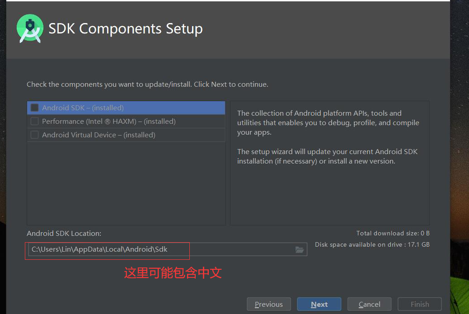The image size is (469, 314).
Task: Click the Android Studio logo icon
Action: point(30,29)
